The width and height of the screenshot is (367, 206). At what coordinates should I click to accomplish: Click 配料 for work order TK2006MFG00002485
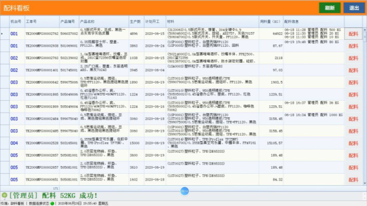[x=353, y=131]
